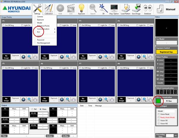Viewport: 179px width, 138px height.
Task: Click P8 panel grab sphere icon
Action: [139, 100]
